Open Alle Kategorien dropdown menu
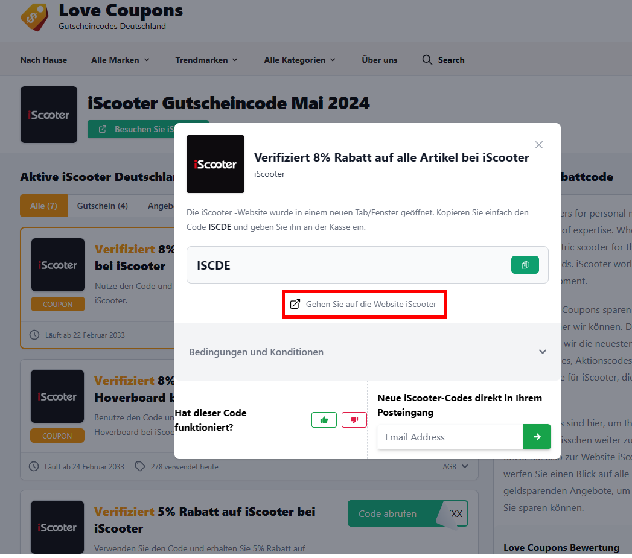Screen dimensions: 632x558 click(299, 60)
